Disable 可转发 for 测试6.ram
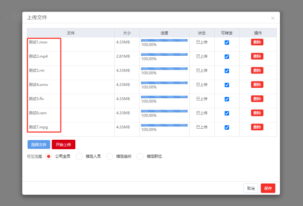 click(x=227, y=113)
